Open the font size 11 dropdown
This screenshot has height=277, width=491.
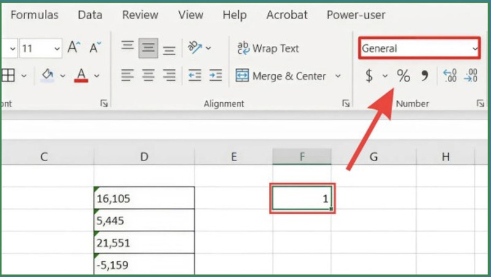click(x=58, y=48)
